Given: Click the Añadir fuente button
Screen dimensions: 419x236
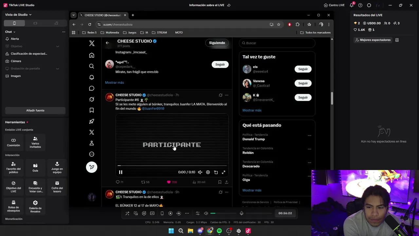Looking at the screenshot, I should tap(35, 110).
